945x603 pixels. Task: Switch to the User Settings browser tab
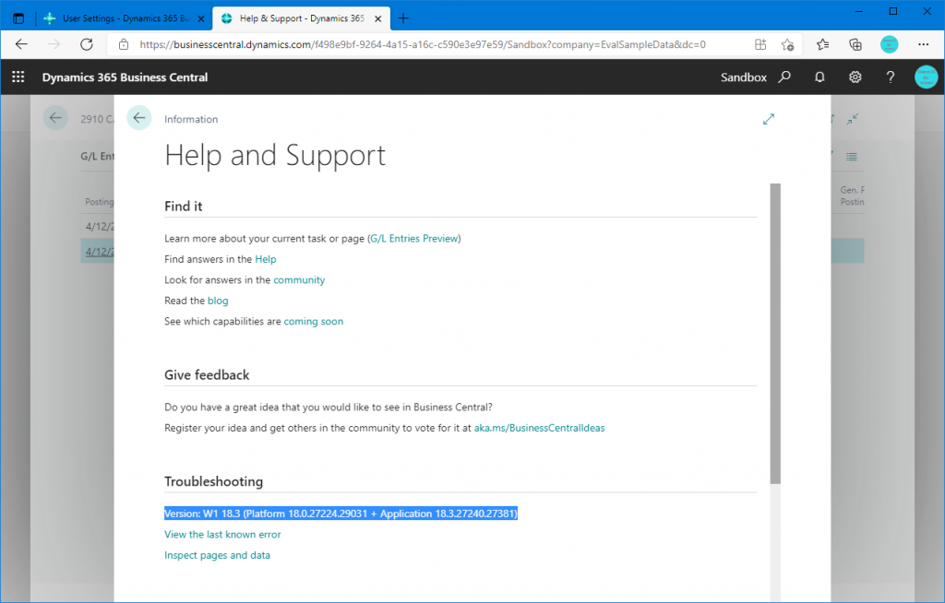click(126, 18)
